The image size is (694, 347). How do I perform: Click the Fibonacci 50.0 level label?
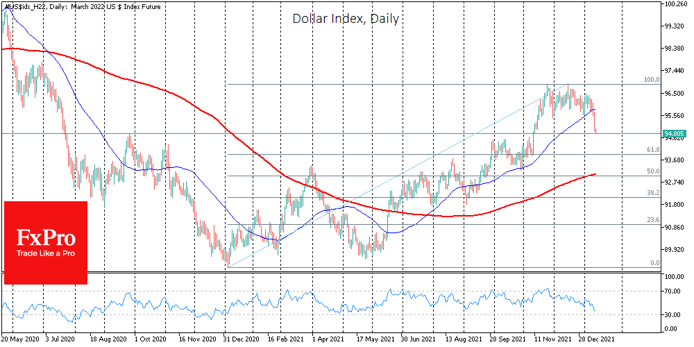coord(652,171)
